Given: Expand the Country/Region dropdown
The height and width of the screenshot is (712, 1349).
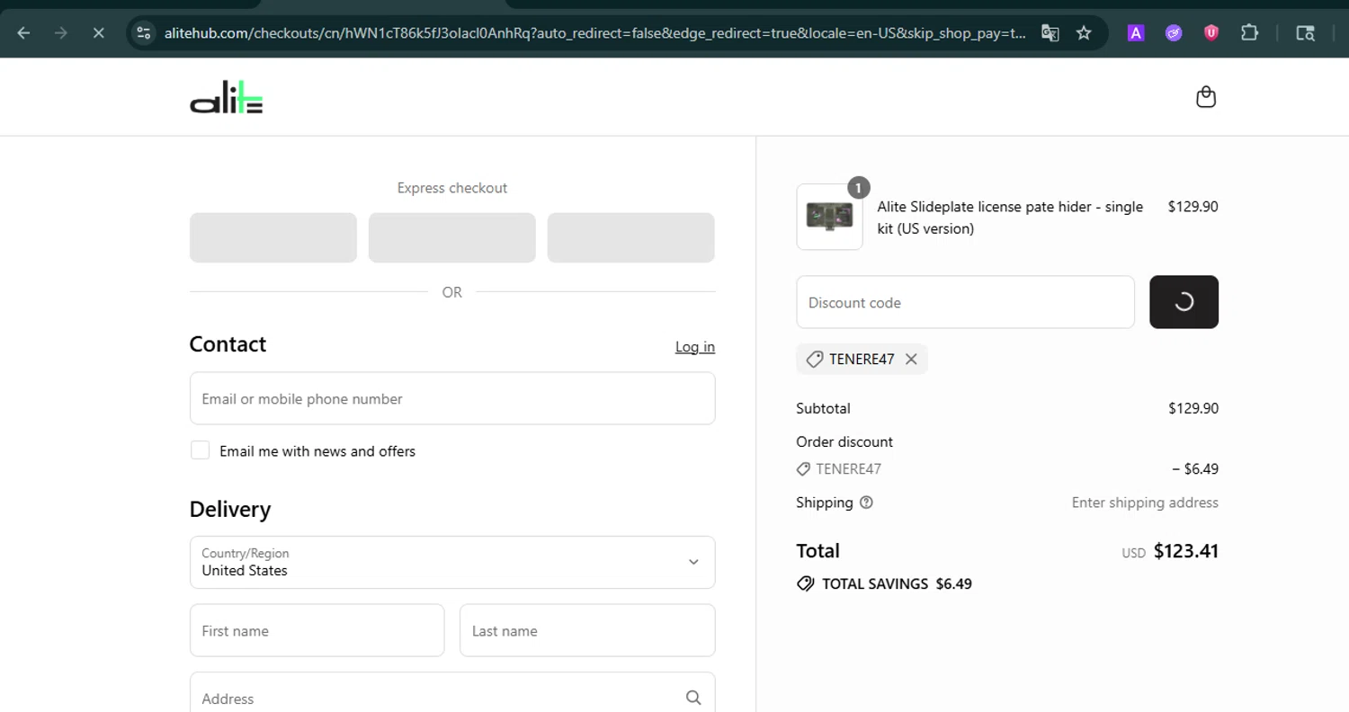Looking at the screenshot, I should click(452, 563).
